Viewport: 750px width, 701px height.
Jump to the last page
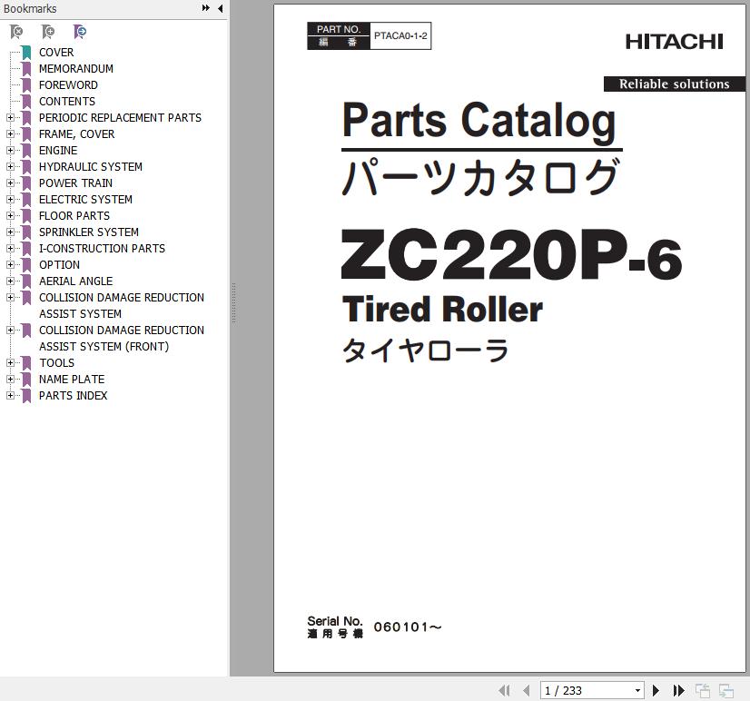tap(678, 690)
